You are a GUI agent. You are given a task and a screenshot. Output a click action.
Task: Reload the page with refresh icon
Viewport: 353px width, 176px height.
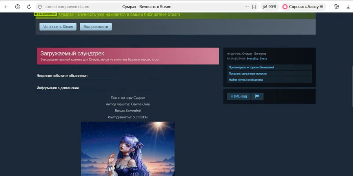pos(29,7)
